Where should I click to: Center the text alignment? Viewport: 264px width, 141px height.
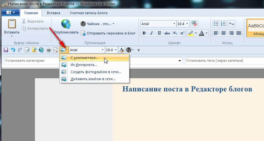tap(224, 33)
